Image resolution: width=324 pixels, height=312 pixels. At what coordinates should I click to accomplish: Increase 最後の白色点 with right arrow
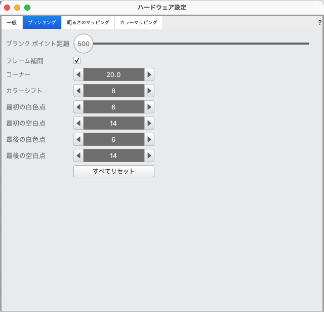[149, 139]
